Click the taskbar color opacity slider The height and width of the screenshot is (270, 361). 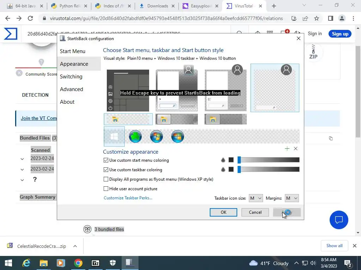point(268,169)
